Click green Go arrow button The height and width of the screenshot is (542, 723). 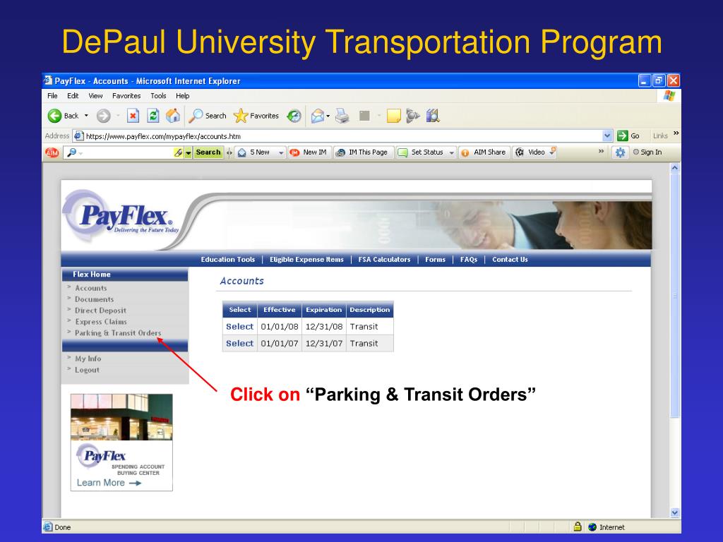(x=623, y=135)
